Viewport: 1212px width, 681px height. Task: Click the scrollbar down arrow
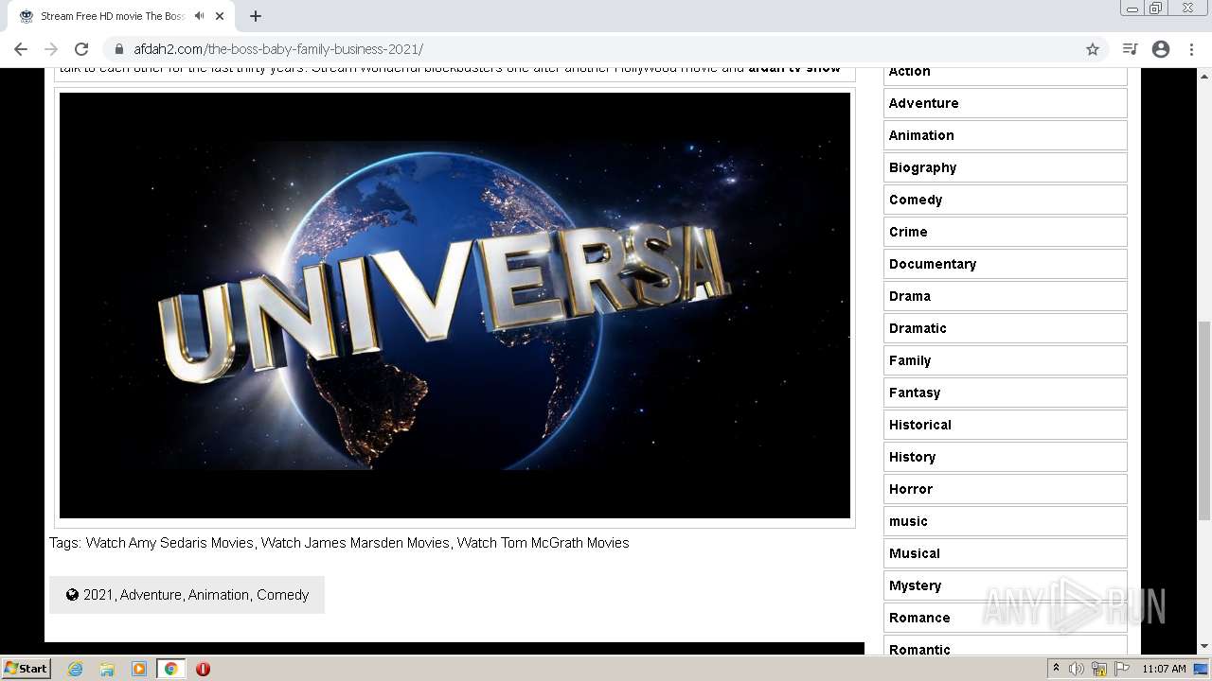pos(1203,647)
